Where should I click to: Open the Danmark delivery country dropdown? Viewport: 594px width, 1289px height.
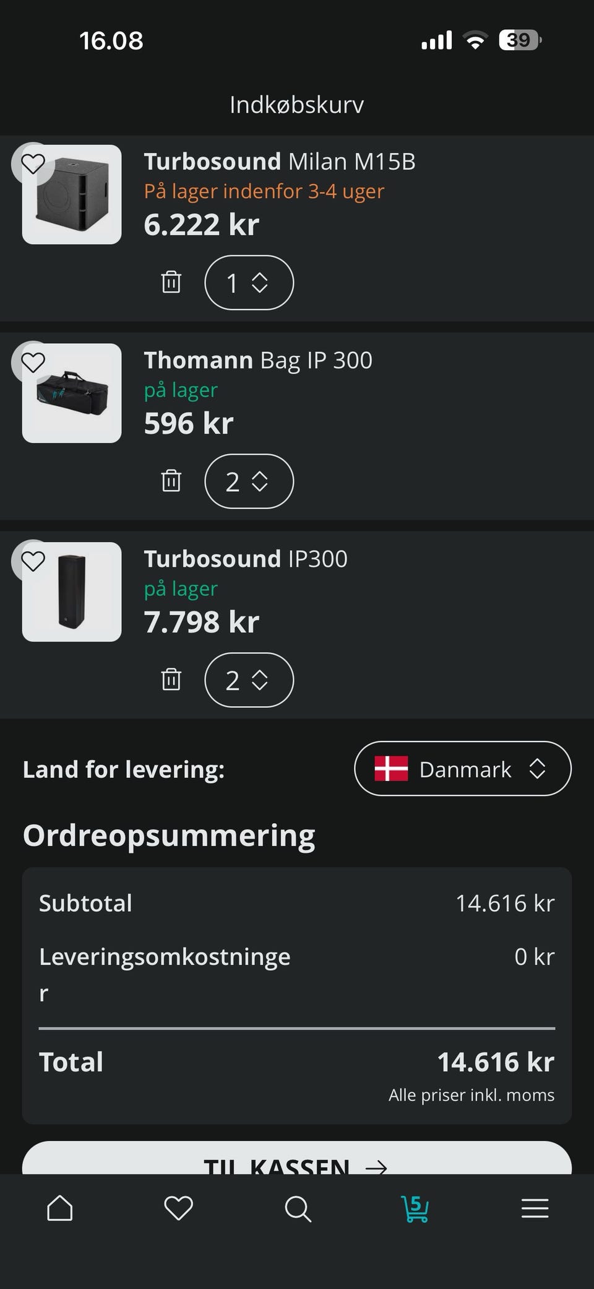463,769
